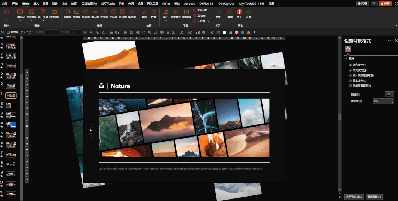
Task: Click the 记录 record button
Action: coord(363,4)
